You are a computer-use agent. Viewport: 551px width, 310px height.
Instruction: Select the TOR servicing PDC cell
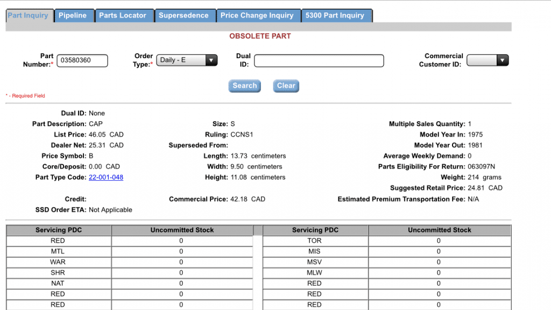tap(314, 241)
